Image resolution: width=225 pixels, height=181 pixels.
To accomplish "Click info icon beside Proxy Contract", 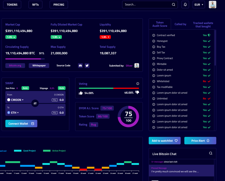I will point(154,58).
